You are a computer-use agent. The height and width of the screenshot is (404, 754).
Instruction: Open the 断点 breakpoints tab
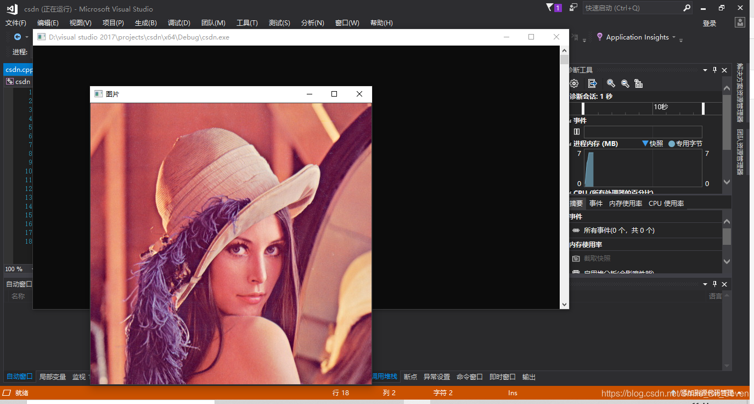coord(410,377)
